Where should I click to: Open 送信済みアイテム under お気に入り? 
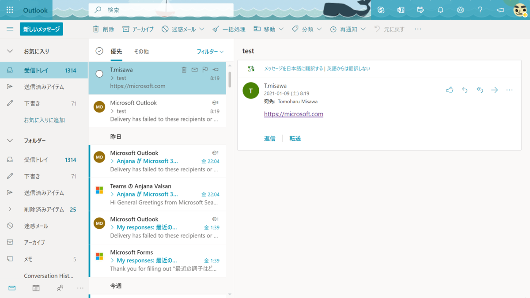pos(44,87)
